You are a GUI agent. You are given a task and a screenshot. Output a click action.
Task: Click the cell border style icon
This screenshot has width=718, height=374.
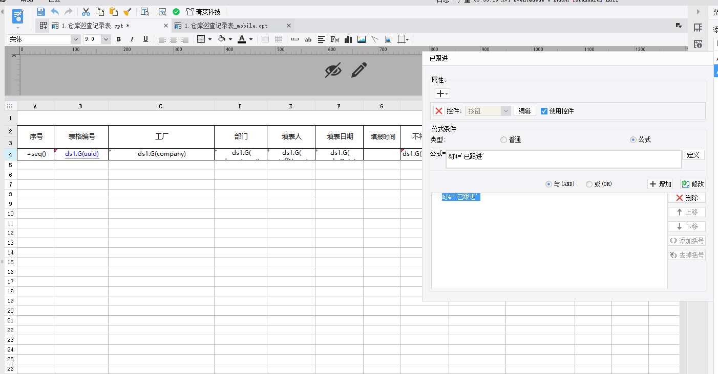(x=201, y=39)
